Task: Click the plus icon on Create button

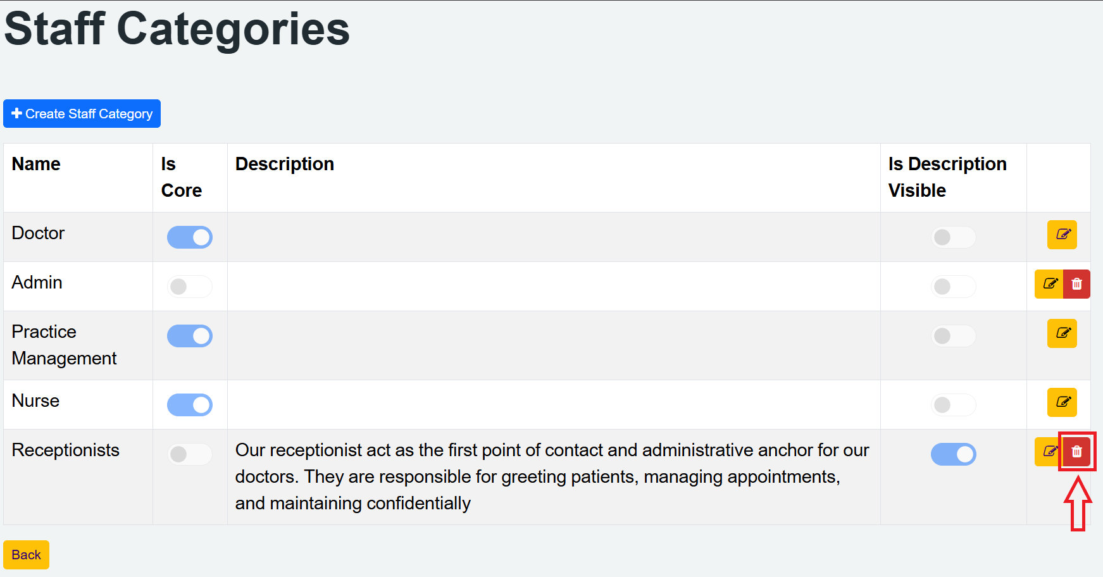Action: (17, 113)
